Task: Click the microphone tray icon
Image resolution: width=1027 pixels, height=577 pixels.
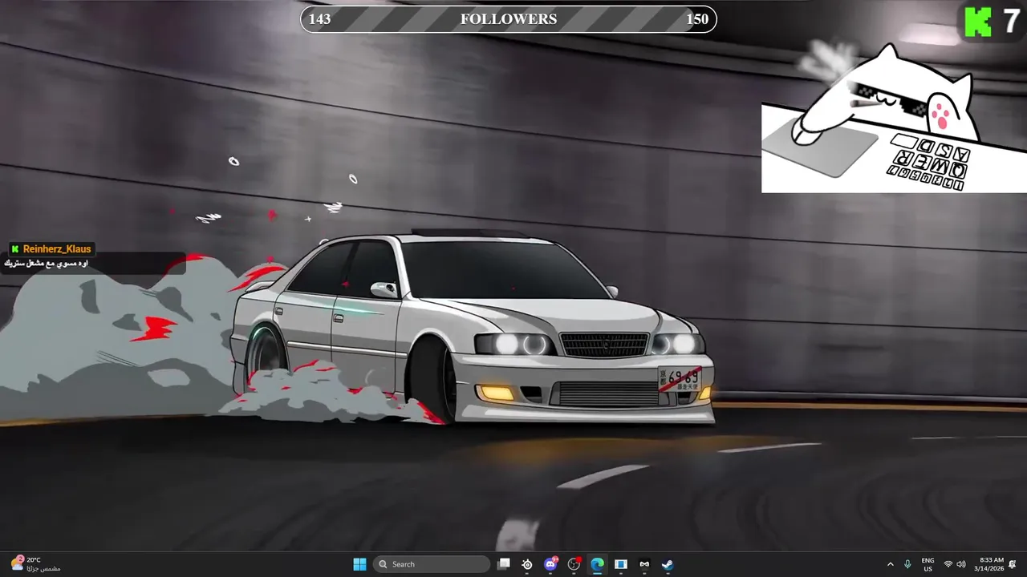Action: [907, 564]
